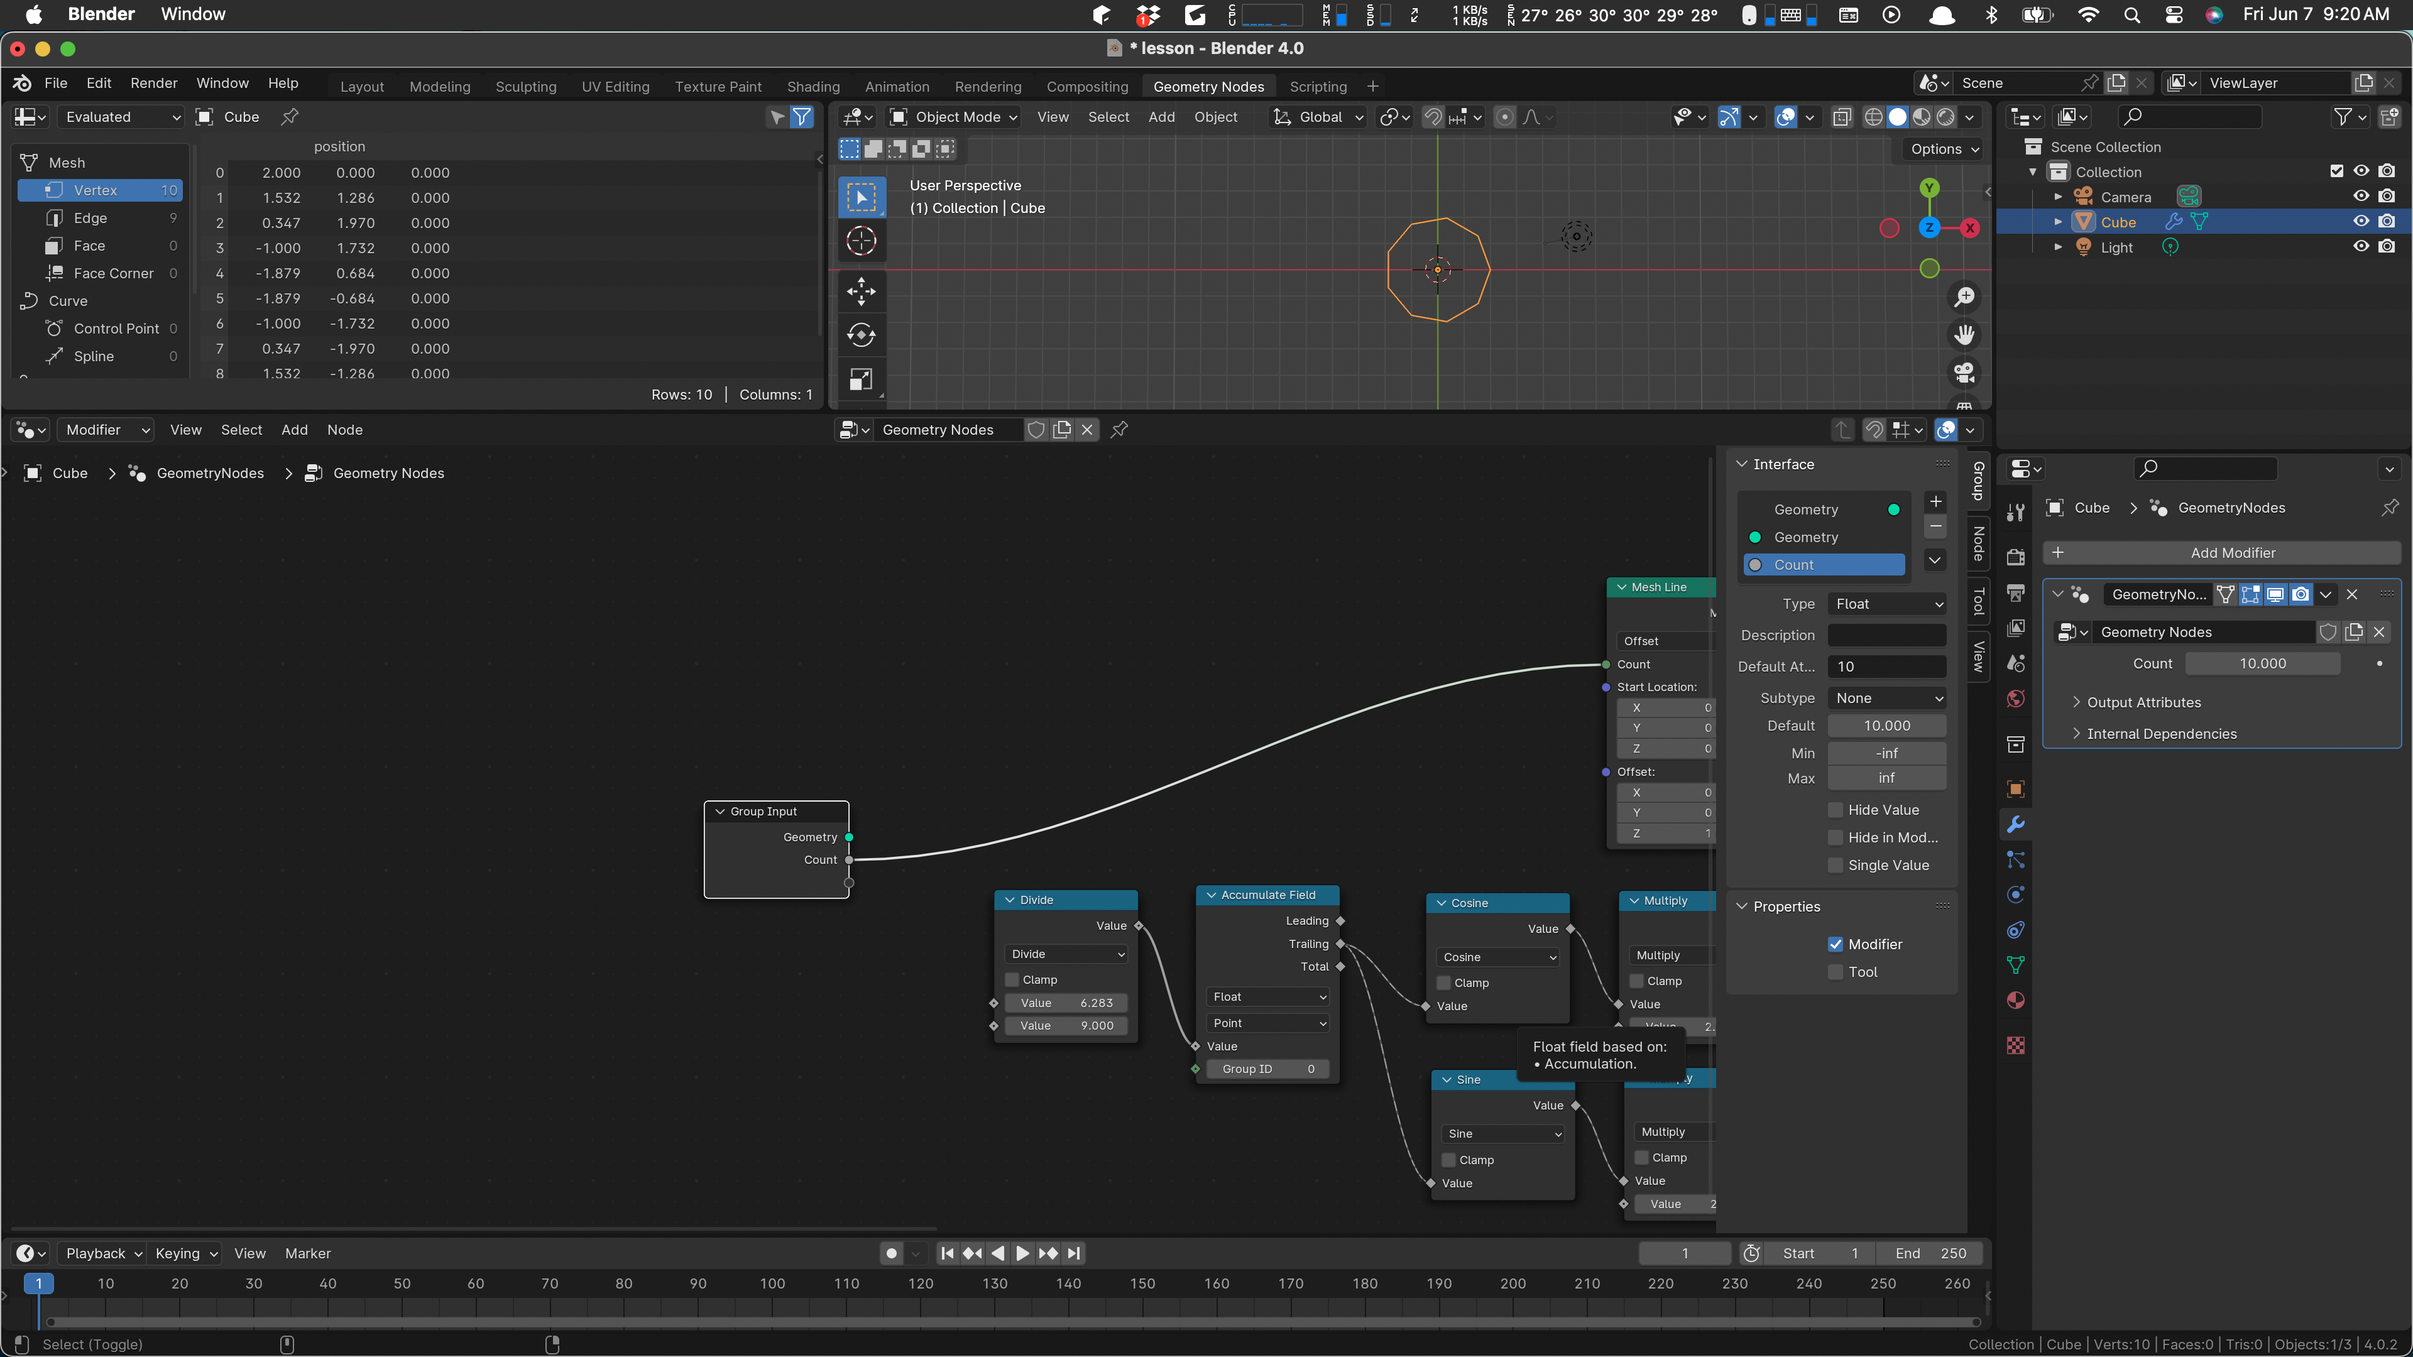Click the Add Modifier button

(x=2222, y=553)
